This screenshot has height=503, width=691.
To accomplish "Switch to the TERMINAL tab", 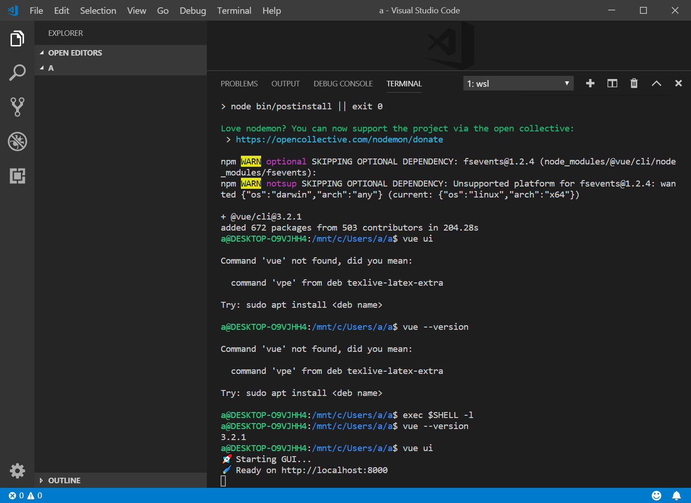I will pos(404,84).
